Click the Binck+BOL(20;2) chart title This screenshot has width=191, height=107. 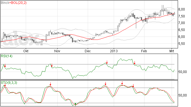coord(14,3)
